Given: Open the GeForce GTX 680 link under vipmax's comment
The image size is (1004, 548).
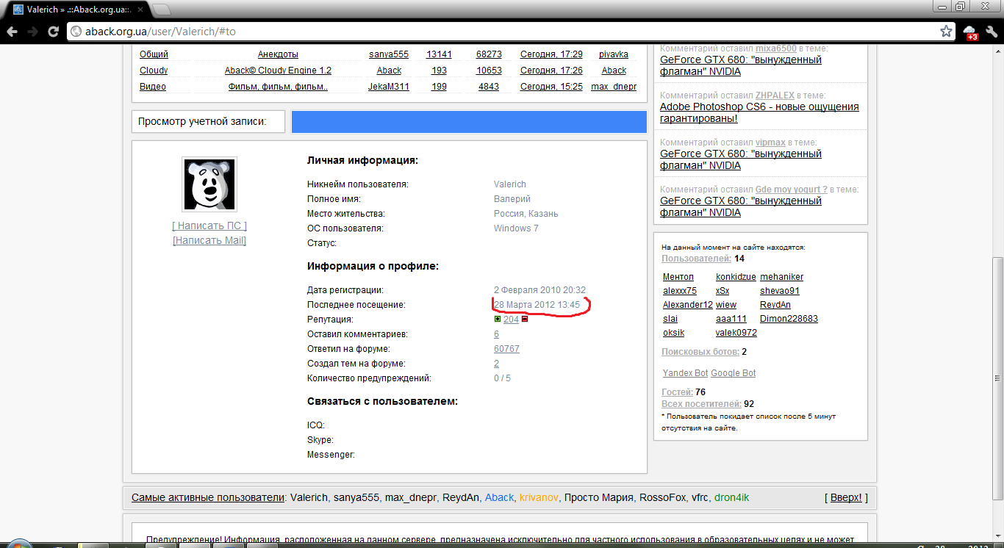Looking at the screenshot, I should pyautogui.click(x=741, y=159).
